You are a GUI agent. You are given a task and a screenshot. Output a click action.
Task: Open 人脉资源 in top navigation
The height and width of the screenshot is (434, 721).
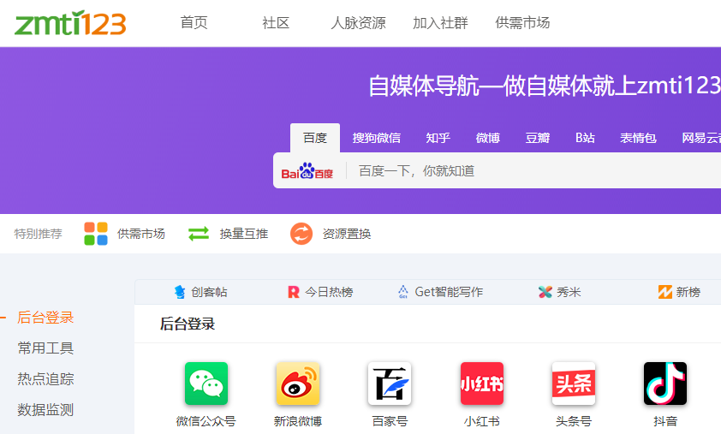[358, 23]
